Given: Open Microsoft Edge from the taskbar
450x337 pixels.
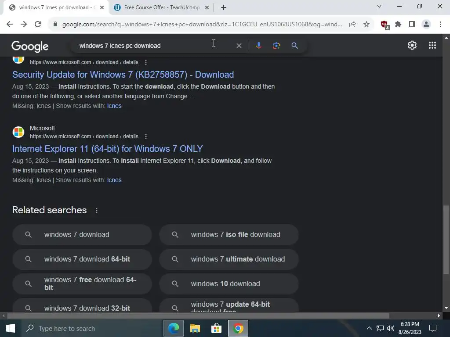Looking at the screenshot, I should (x=173, y=328).
